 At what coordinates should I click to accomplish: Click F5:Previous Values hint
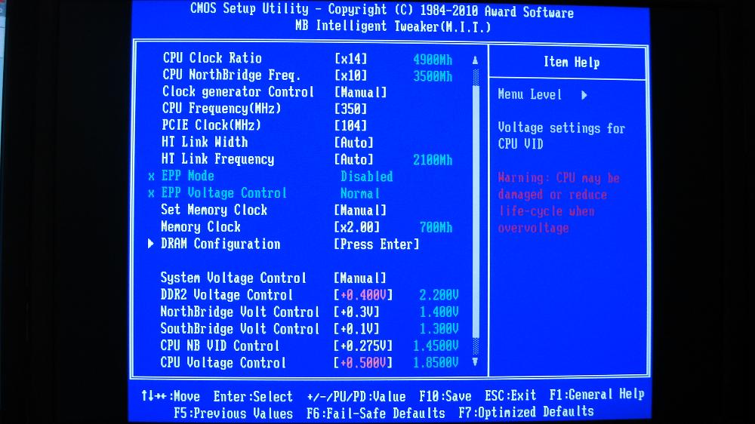[x=233, y=413]
